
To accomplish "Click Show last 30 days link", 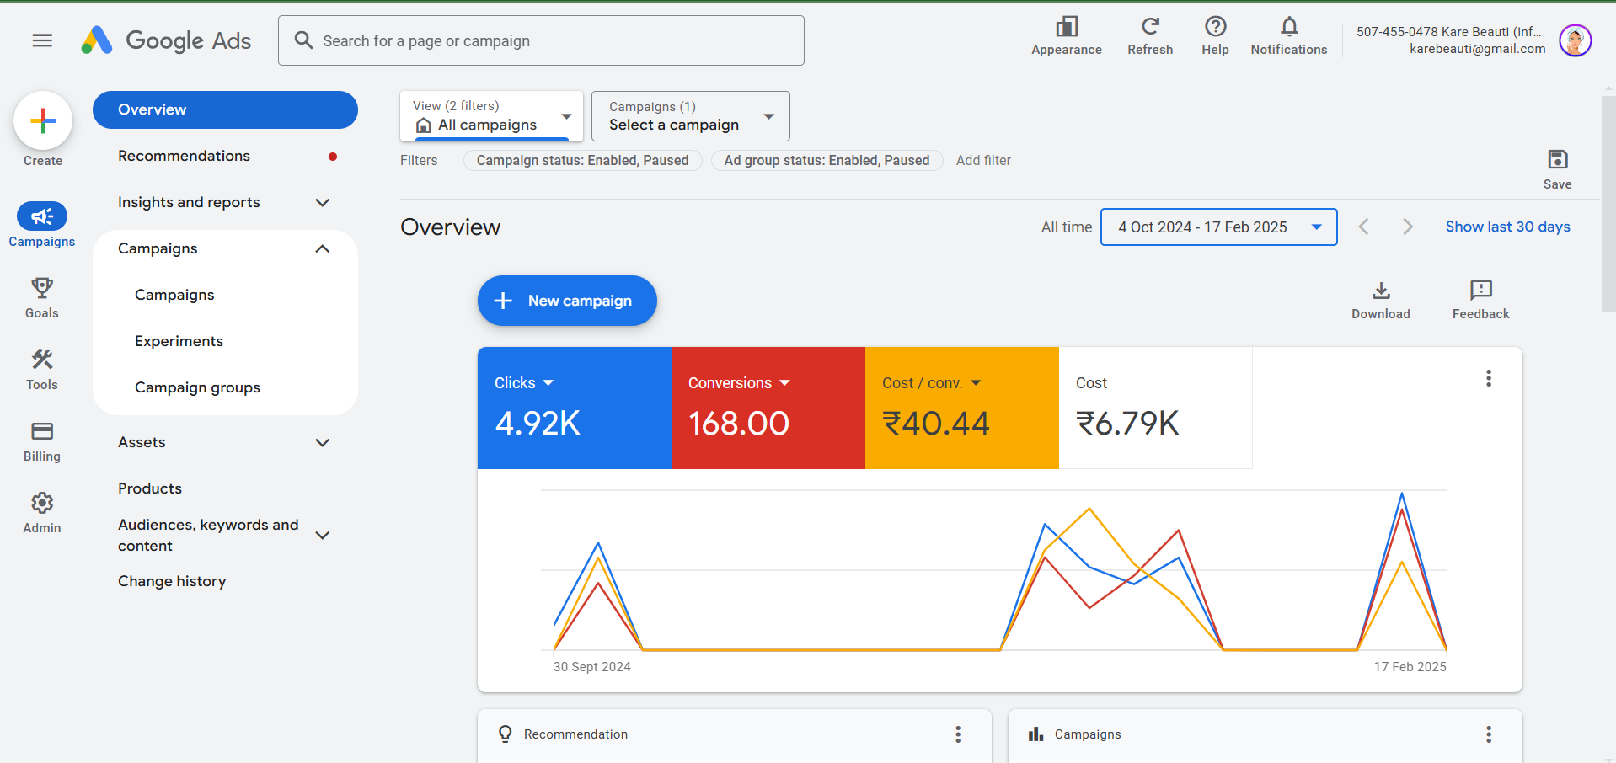I will (x=1507, y=227).
